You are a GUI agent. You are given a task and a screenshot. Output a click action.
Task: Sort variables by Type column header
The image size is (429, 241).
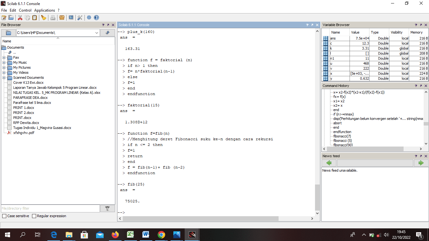[379, 32]
